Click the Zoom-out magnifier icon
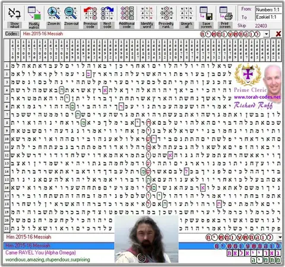 click(71, 13)
